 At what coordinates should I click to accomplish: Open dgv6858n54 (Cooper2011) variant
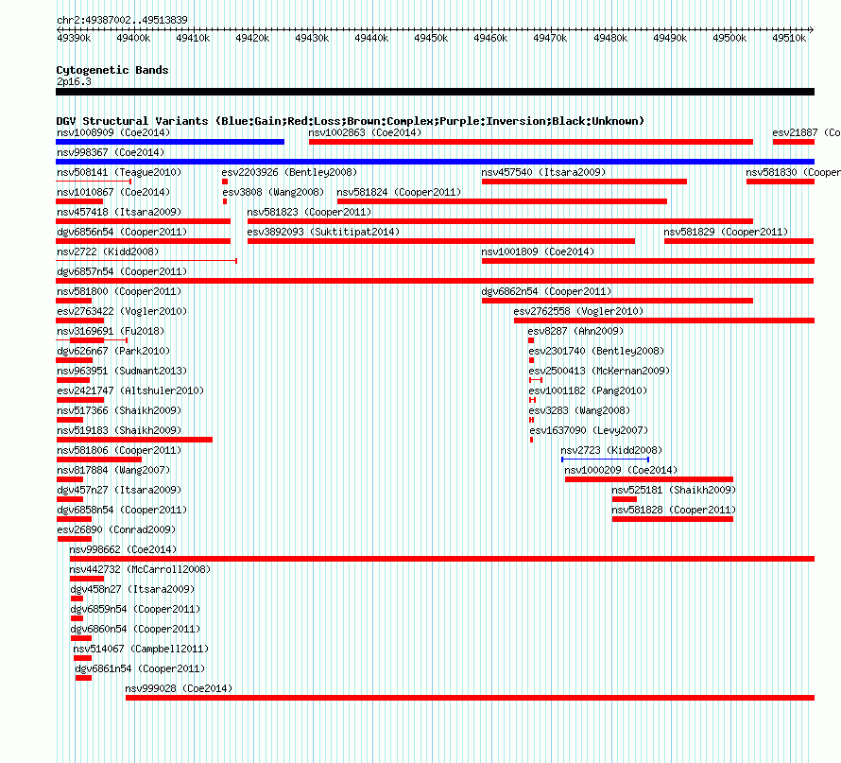[x=122, y=510]
